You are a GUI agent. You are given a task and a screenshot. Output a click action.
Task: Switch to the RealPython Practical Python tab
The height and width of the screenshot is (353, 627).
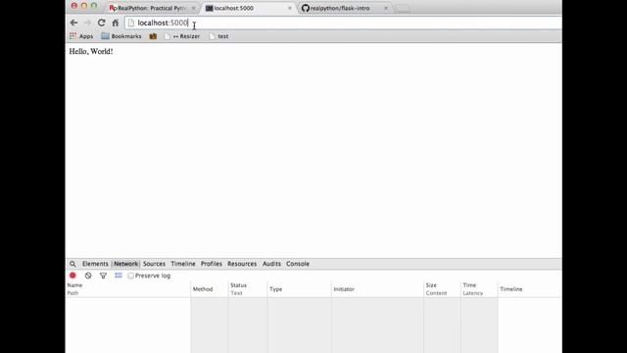pos(151,8)
